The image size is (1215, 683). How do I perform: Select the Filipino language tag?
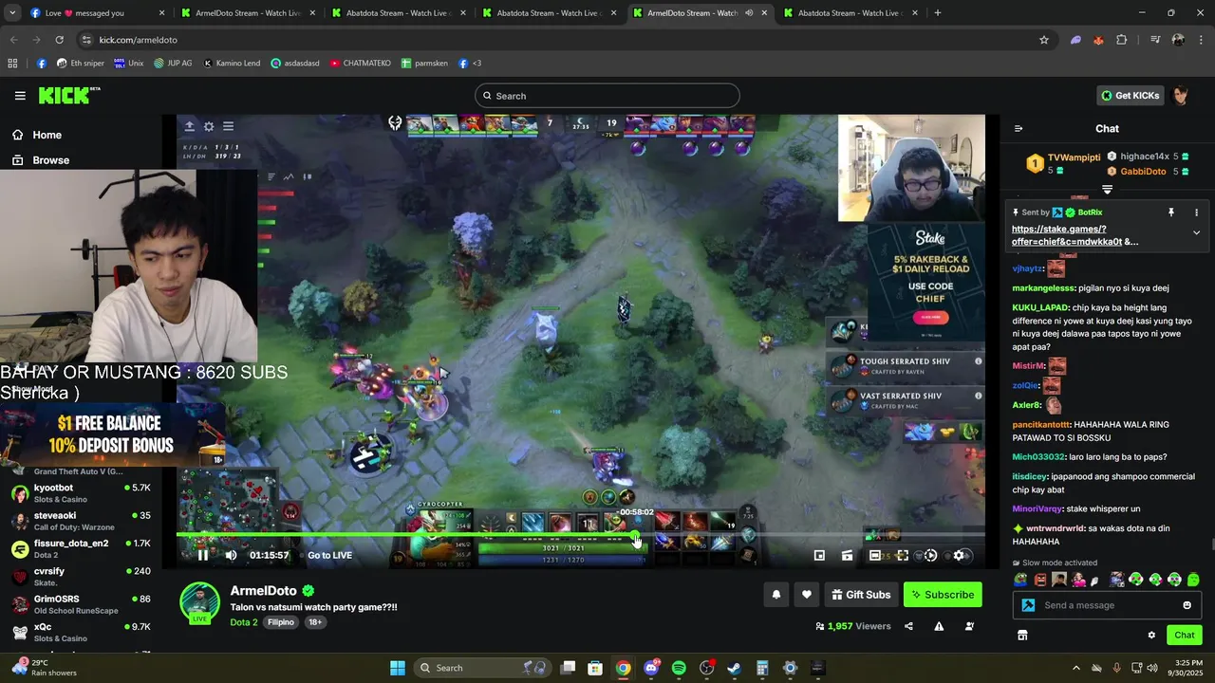pyautogui.click(x=281, y=622)
